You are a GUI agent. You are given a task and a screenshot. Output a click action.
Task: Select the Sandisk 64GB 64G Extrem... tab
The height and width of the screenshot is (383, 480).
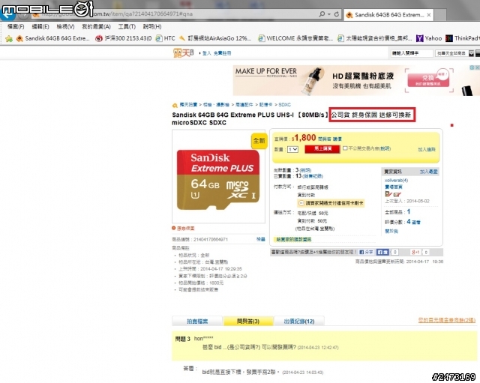(388, 15)
